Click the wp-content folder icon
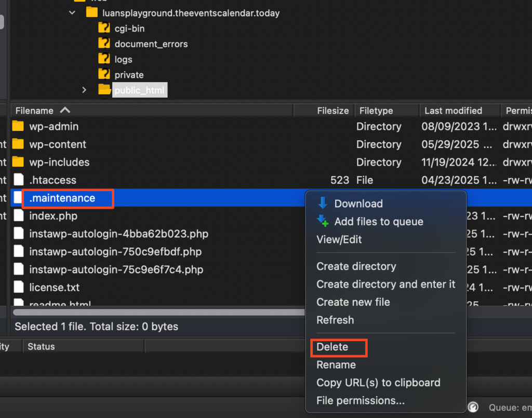The image size is (532, 418). tap(18, 144)
